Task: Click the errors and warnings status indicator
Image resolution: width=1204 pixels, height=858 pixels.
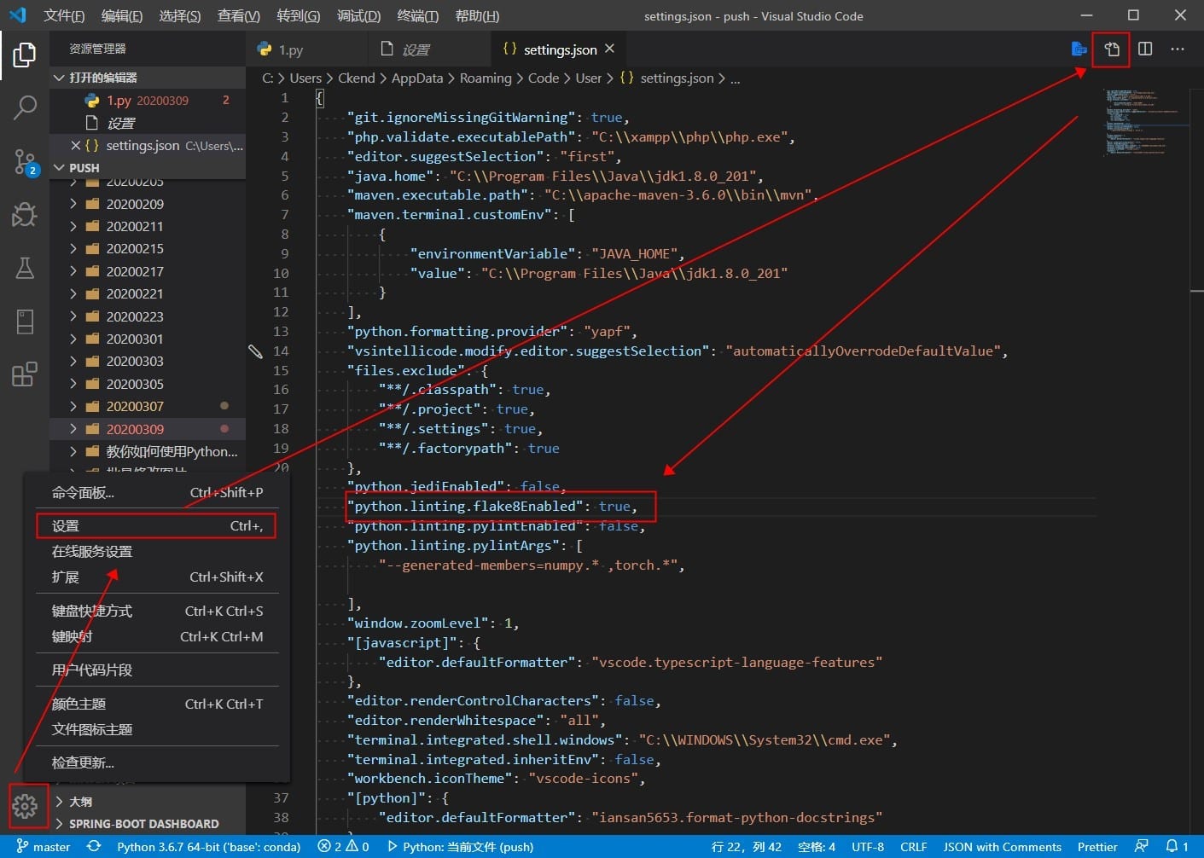Action: [343, 847]
